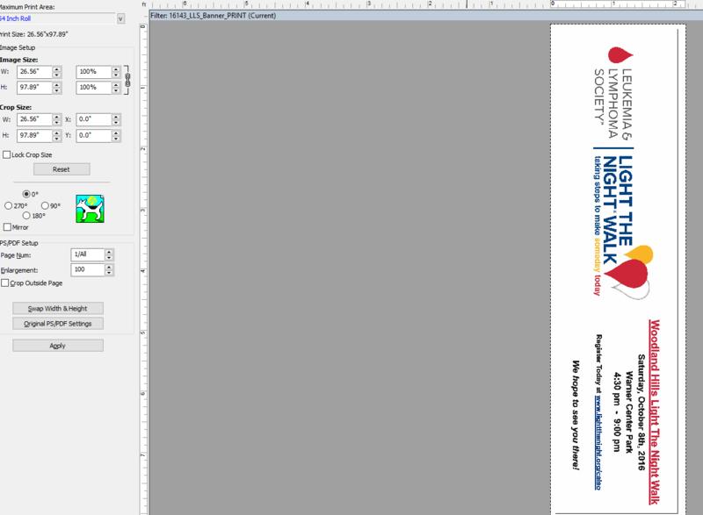The width and height of the screenshot is (703, 515).
Task: Select the 90° rotation radio button
Action: click(45, 206)
